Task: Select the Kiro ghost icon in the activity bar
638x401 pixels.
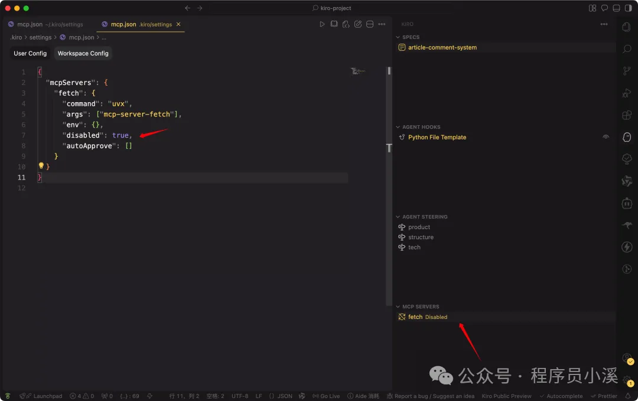Action: click(627, 137)
